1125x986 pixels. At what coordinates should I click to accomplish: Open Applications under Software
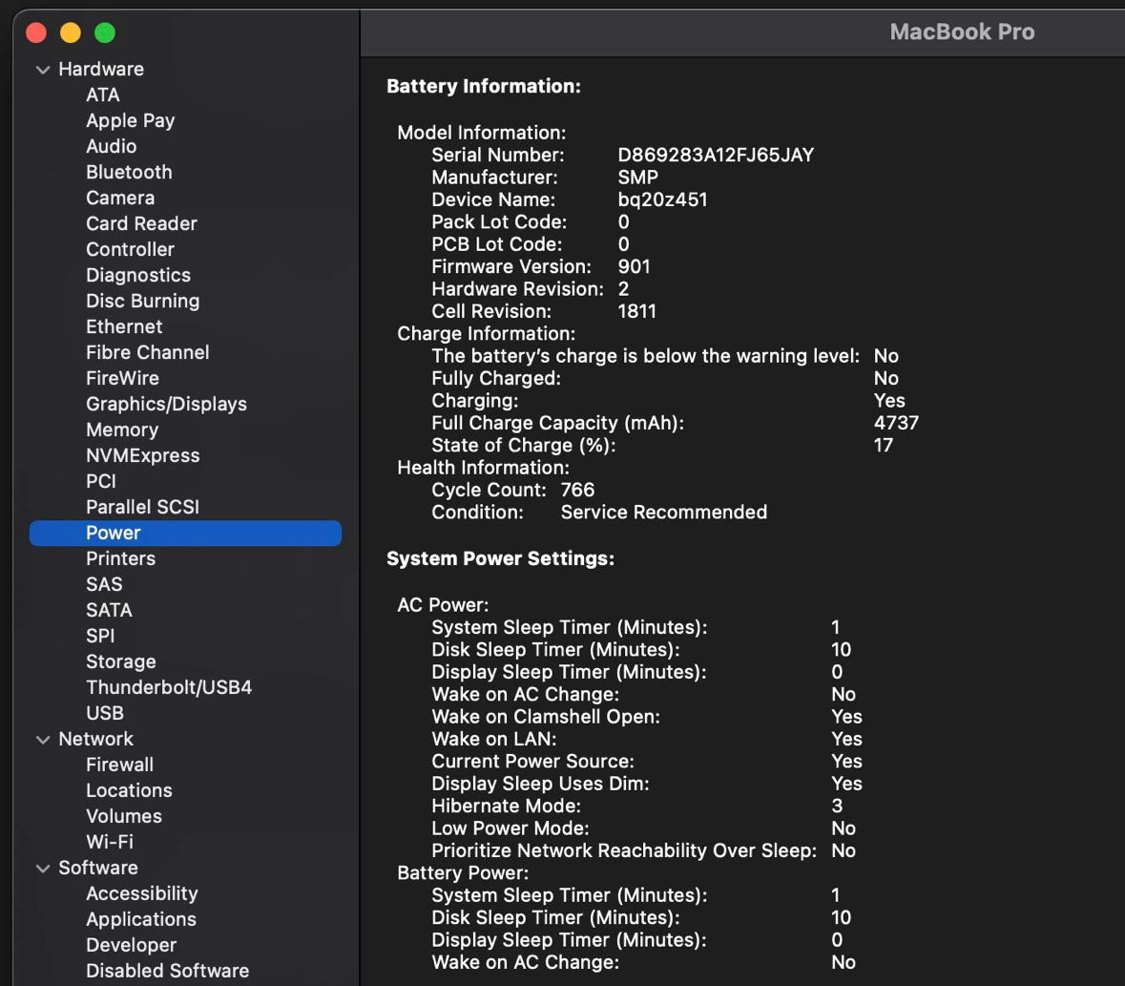point(141,919)
